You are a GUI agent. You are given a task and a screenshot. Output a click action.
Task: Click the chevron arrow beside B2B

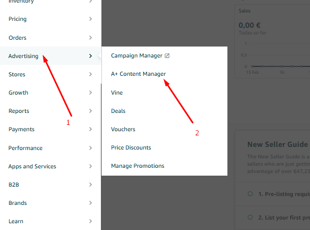(x=90, y=185)
